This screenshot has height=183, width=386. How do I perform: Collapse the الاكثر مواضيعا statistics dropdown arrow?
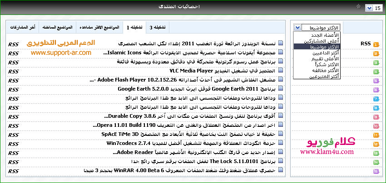[x=297, y=28]
